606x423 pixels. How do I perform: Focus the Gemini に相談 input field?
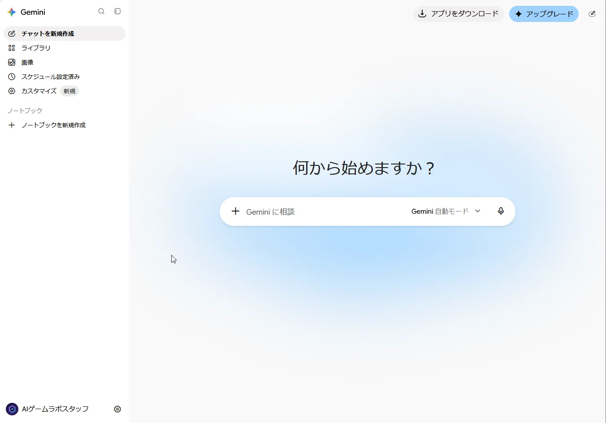pos(325,211)
